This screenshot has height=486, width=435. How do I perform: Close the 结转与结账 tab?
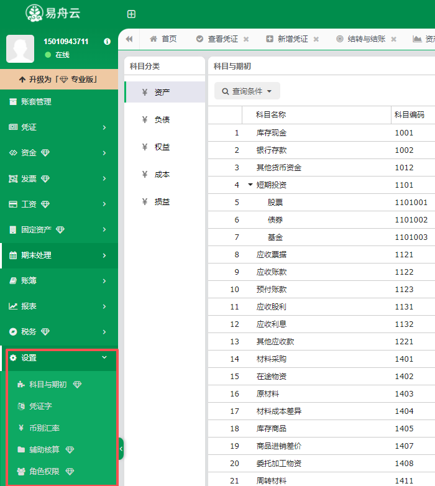[393, 39]
